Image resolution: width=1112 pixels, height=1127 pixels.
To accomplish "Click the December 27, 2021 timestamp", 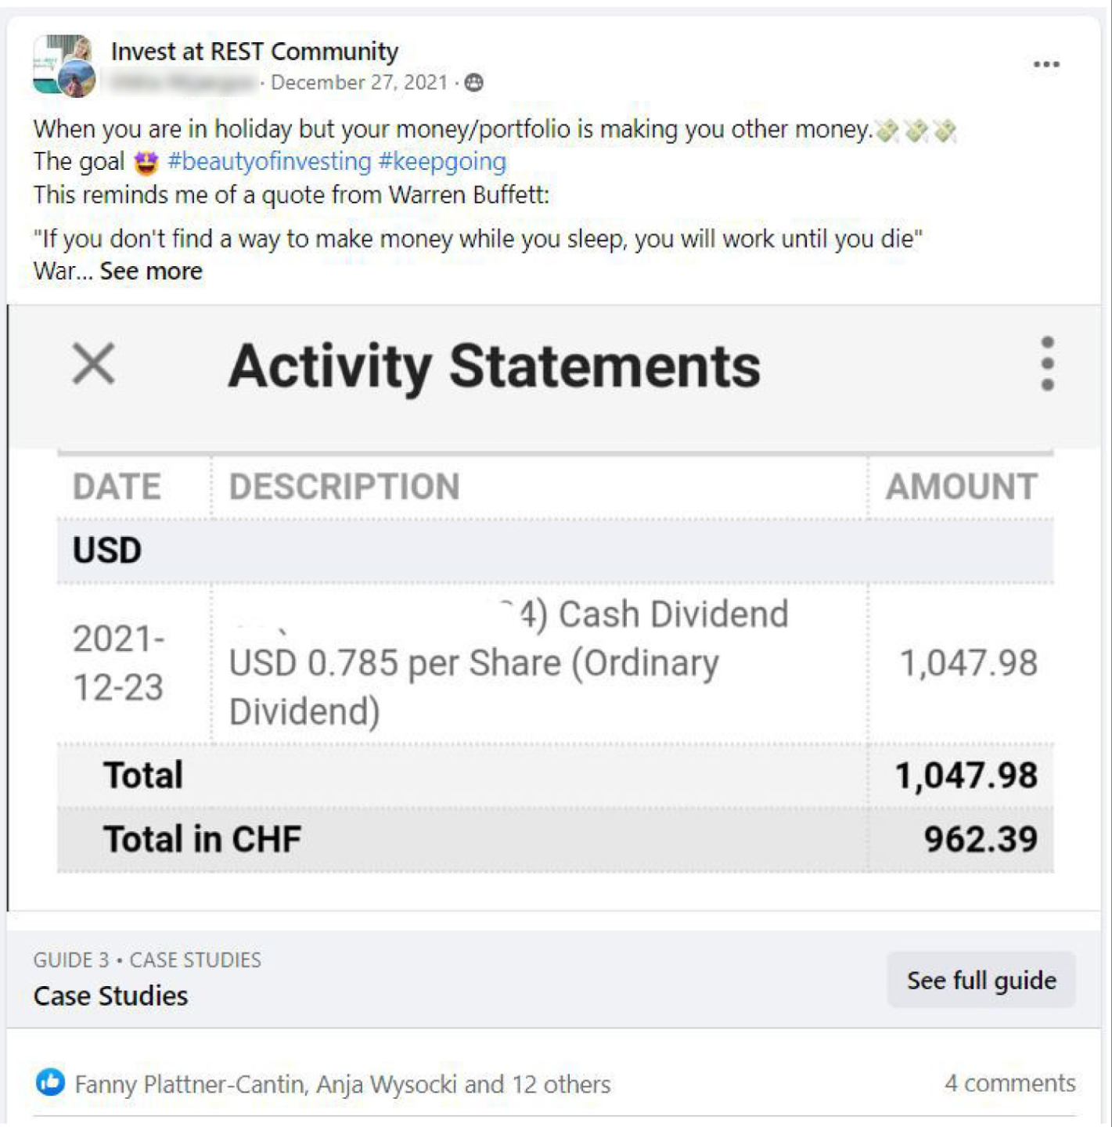I will click(x=359, y=82).
